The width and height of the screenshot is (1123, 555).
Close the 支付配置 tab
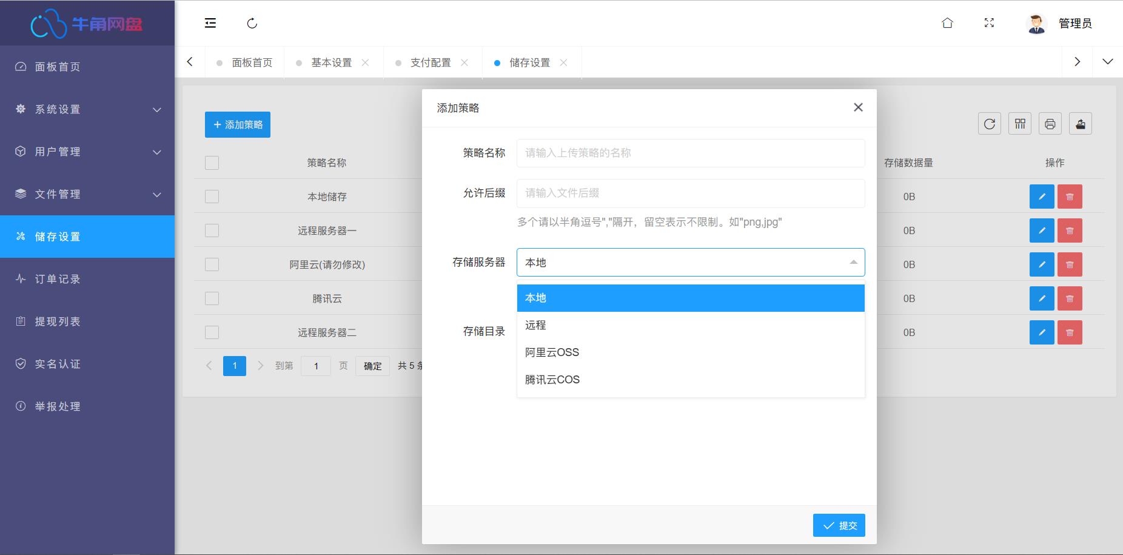(464, 62)
